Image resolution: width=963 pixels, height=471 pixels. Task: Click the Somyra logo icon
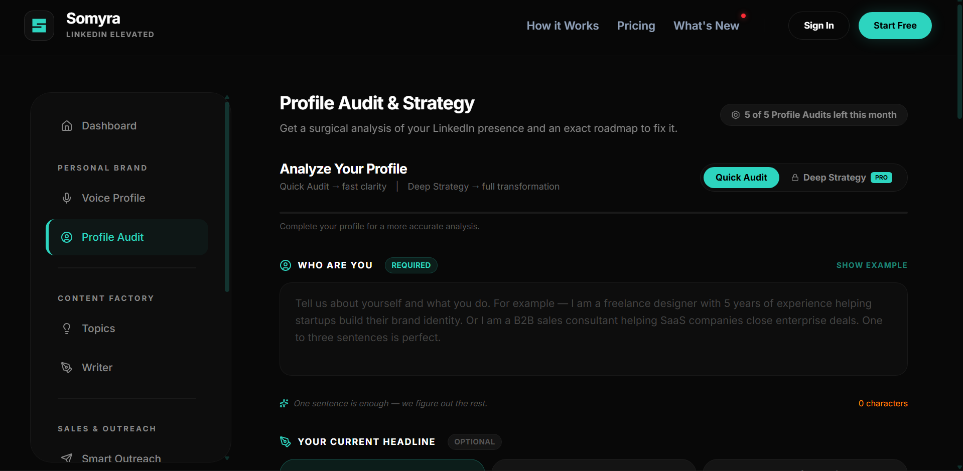click(x=39, y=25)
